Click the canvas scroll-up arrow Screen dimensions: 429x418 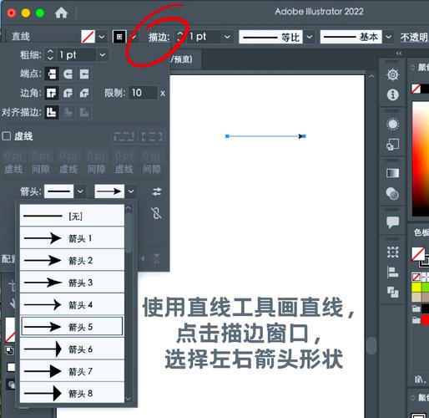(x=371, y=76)
